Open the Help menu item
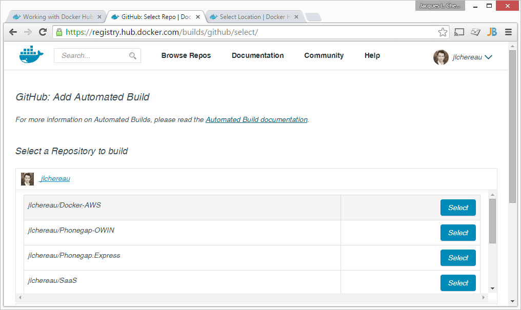521x310 pixels. (372, 55)
